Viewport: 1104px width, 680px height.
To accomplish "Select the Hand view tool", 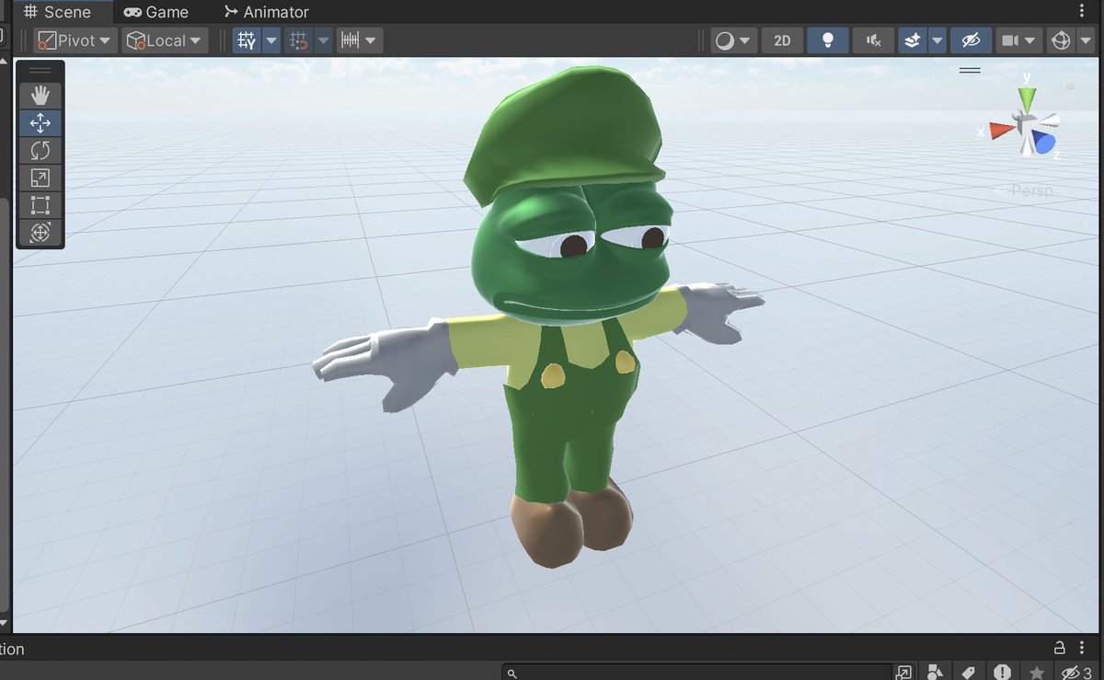I will coord(40,95).
